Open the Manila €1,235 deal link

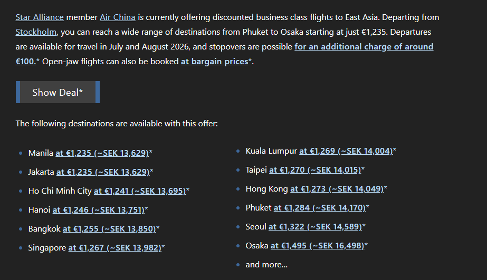pos(102,153)
